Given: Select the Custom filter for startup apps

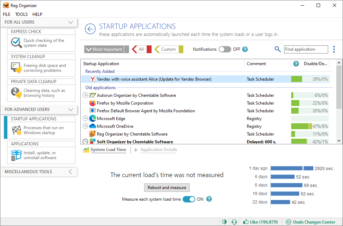Looking at the screenshot, I should (x=169, y=49).
